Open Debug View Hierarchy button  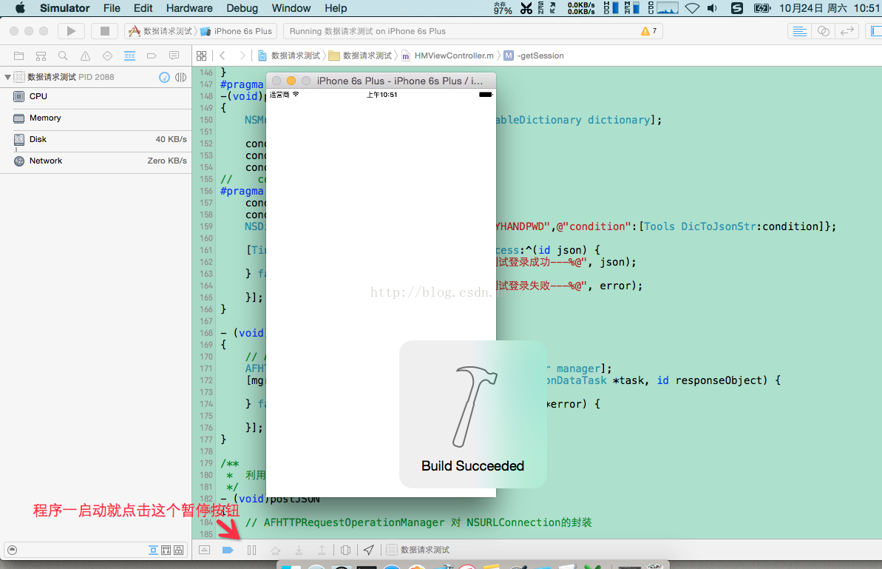pos(345,550)
